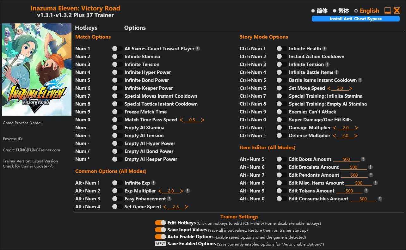Image resolution: width=406 pixels, height=250 pixels.
Task: Edit the Tokens Amount input field
Action: [x=349, y=191]
